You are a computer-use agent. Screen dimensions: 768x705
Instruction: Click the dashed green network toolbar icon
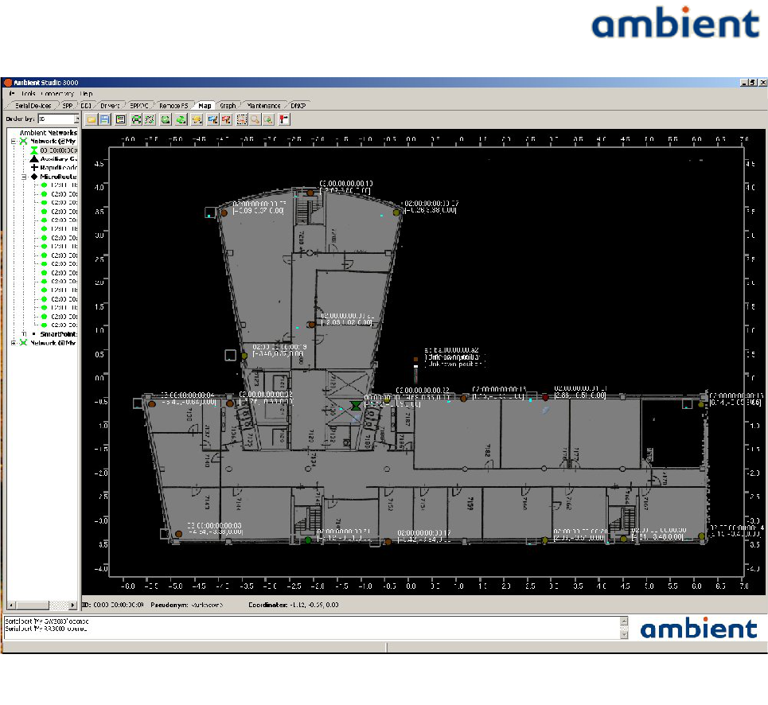[x=150, y=119]
